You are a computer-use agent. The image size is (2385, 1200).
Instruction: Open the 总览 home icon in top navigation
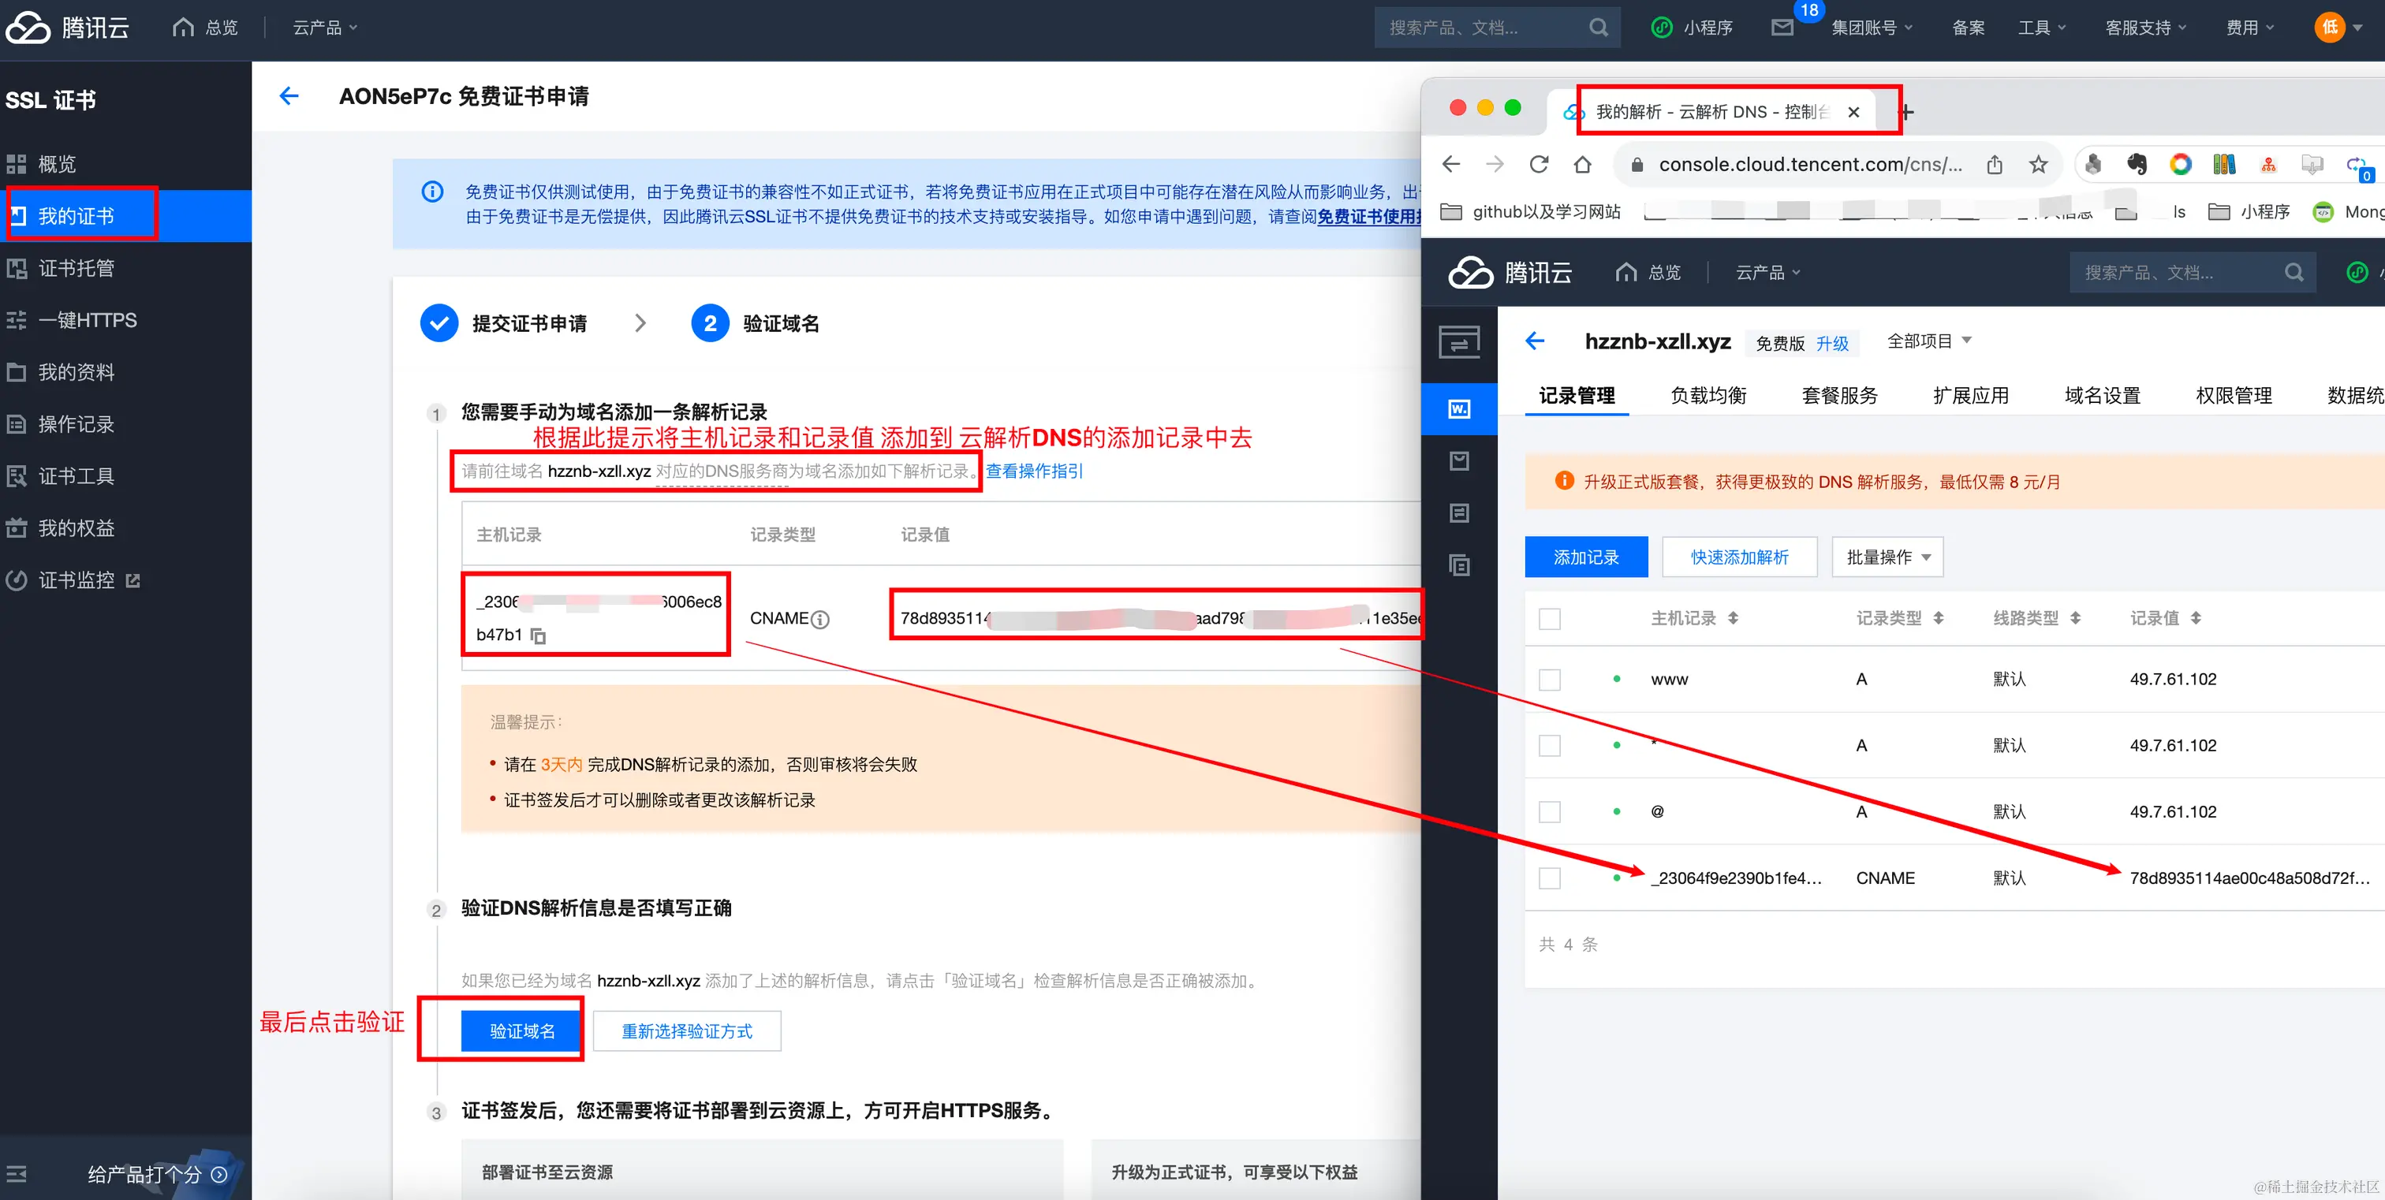183,28
